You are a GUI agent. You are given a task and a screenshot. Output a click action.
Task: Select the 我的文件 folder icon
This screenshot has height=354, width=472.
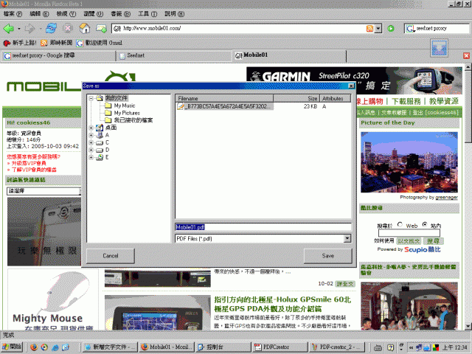click(100, 98)
